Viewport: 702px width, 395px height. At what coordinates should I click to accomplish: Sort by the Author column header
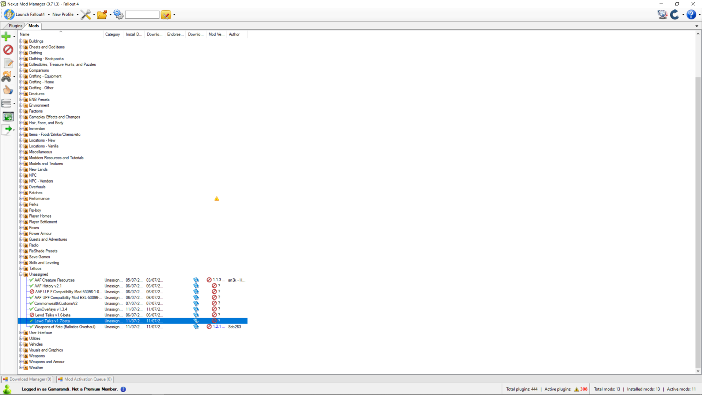pyautogui.click(x=237, y=34)
